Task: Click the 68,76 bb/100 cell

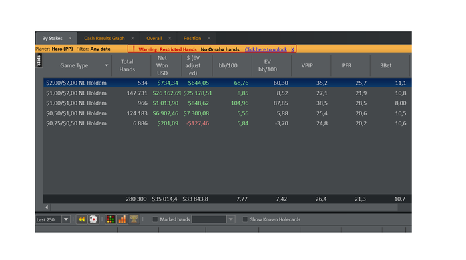Action: tap(241, 83)
